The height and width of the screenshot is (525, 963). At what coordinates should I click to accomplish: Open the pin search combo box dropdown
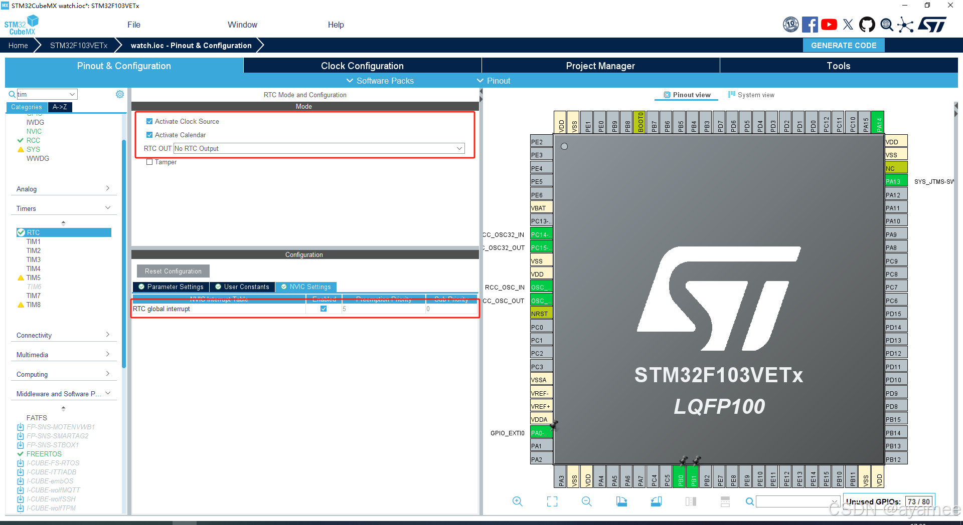click(x=834, y=501)
